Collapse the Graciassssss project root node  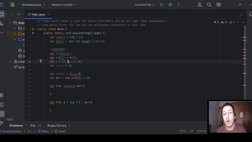pyautogui.click(x=11, y=23)
